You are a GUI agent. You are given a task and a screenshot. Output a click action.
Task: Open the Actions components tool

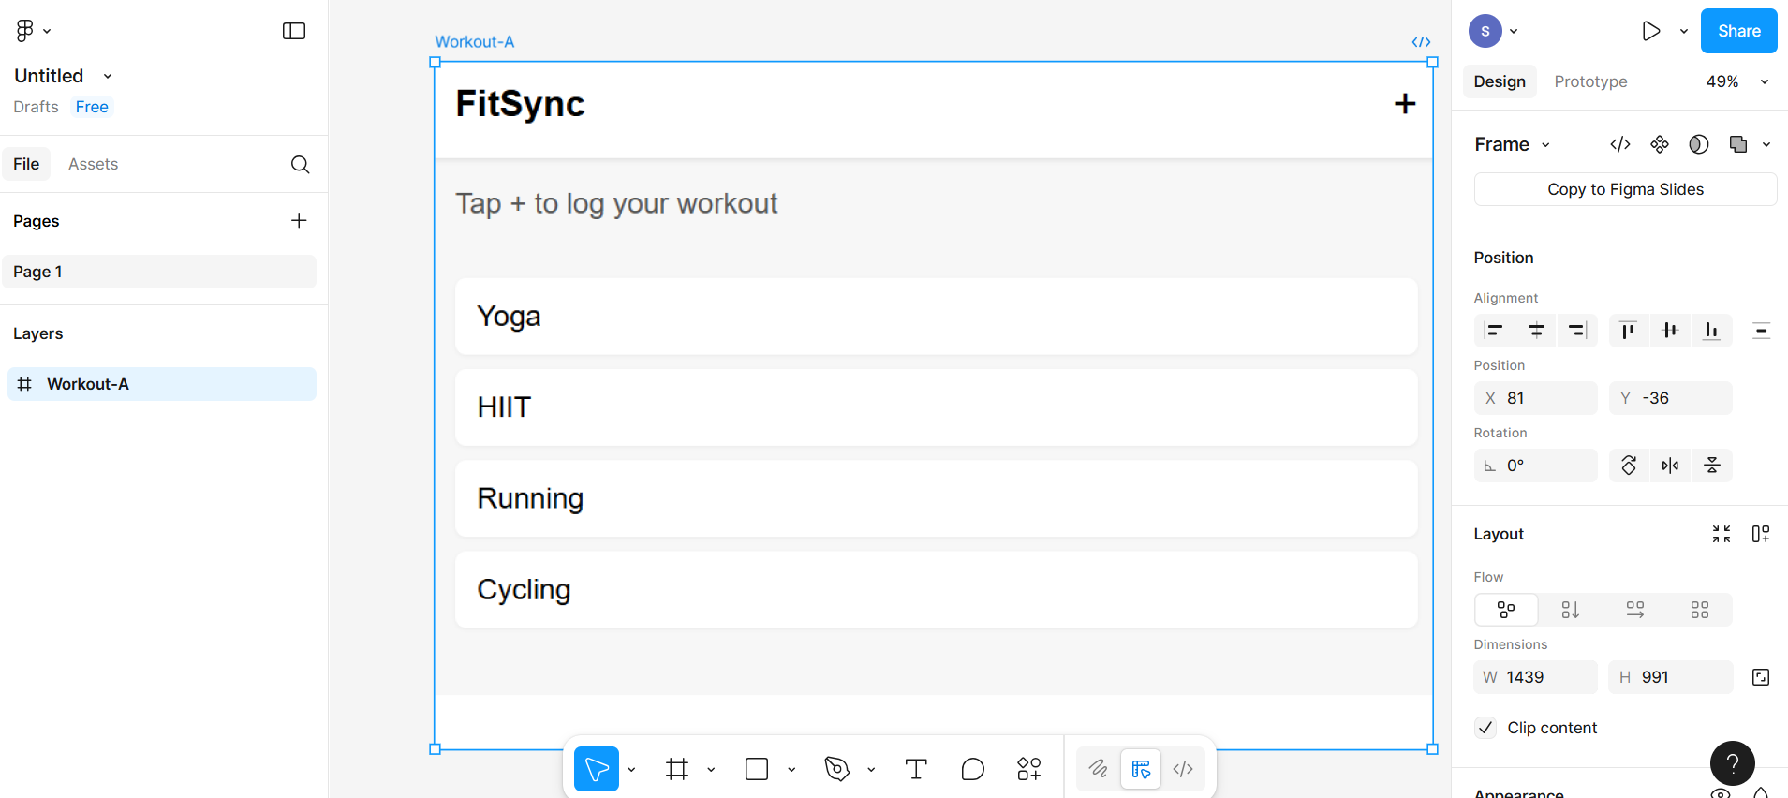[1028, 769]
